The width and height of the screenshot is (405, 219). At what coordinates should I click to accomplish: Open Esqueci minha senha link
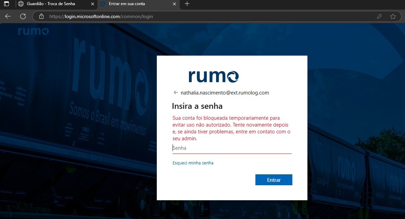tap(193, 163)
